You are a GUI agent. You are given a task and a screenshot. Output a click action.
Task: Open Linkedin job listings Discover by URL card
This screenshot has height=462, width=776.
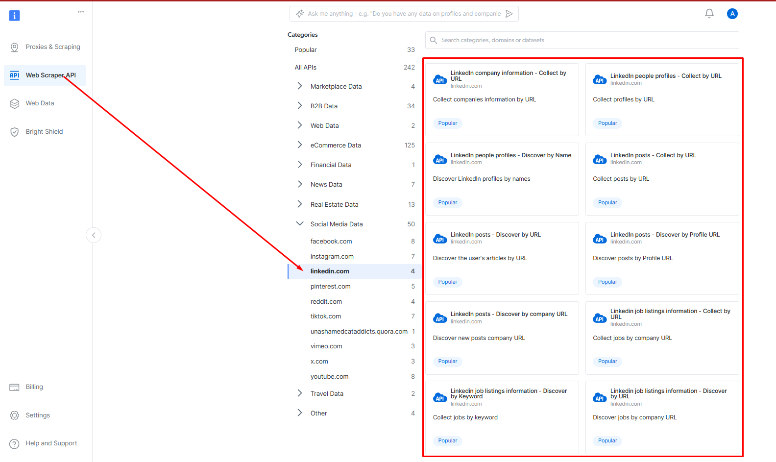pyautogui.click(x=662, y=417)
